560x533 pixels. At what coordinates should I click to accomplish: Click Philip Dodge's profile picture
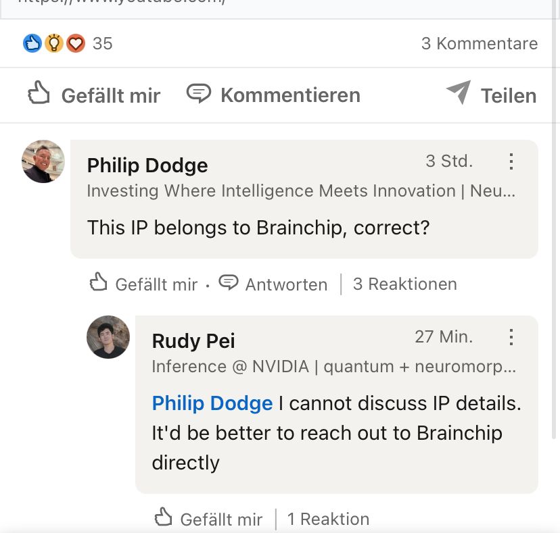43,161
